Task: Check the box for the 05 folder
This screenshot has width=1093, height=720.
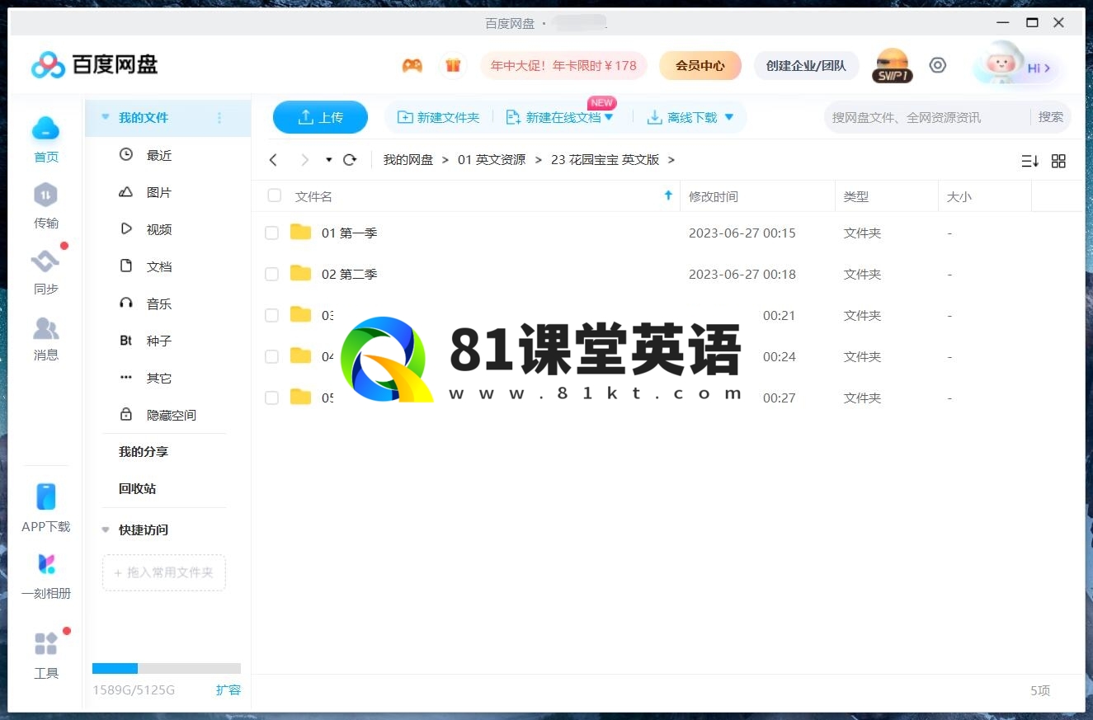Action: tap(271, 398)
